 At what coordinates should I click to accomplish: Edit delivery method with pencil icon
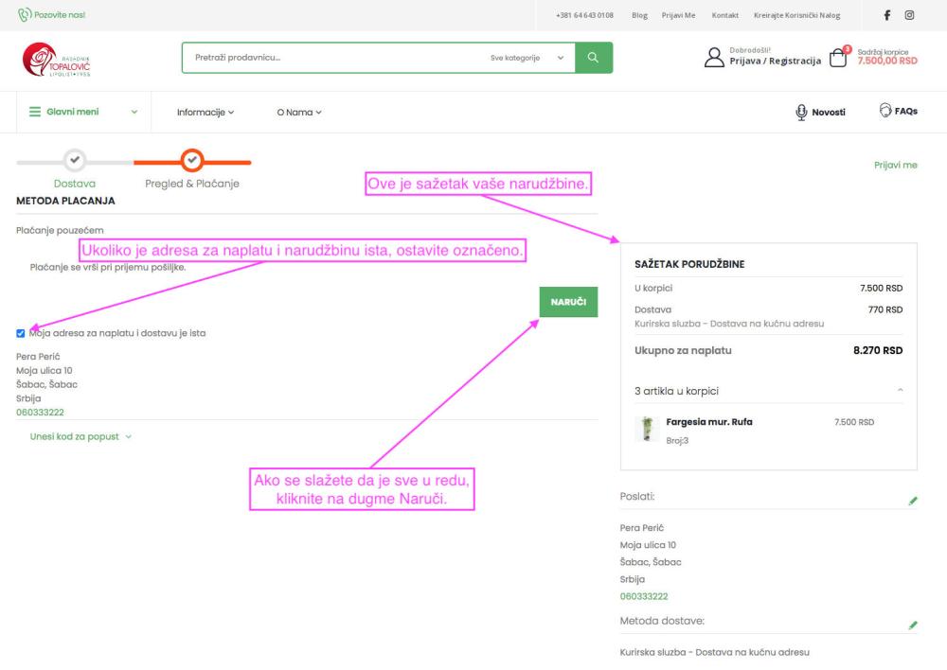pyautogui.click(x=913, y=626)
